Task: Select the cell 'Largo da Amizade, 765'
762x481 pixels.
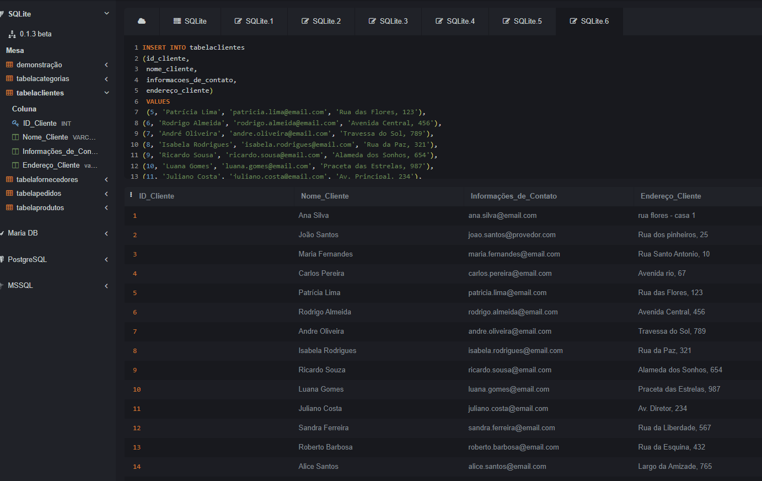Action: coord(675,466)
